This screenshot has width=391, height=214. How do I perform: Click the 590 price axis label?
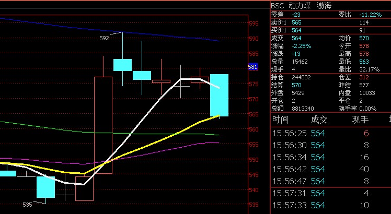(254, 39)
